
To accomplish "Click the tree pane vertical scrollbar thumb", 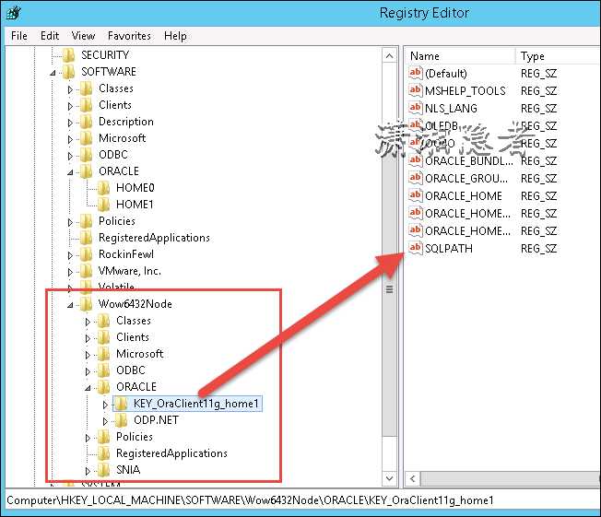I will tap(389, 289).
